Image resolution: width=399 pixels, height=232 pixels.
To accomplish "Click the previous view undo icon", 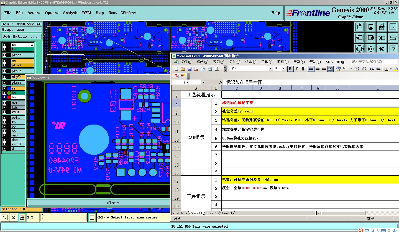I will 382,38.
